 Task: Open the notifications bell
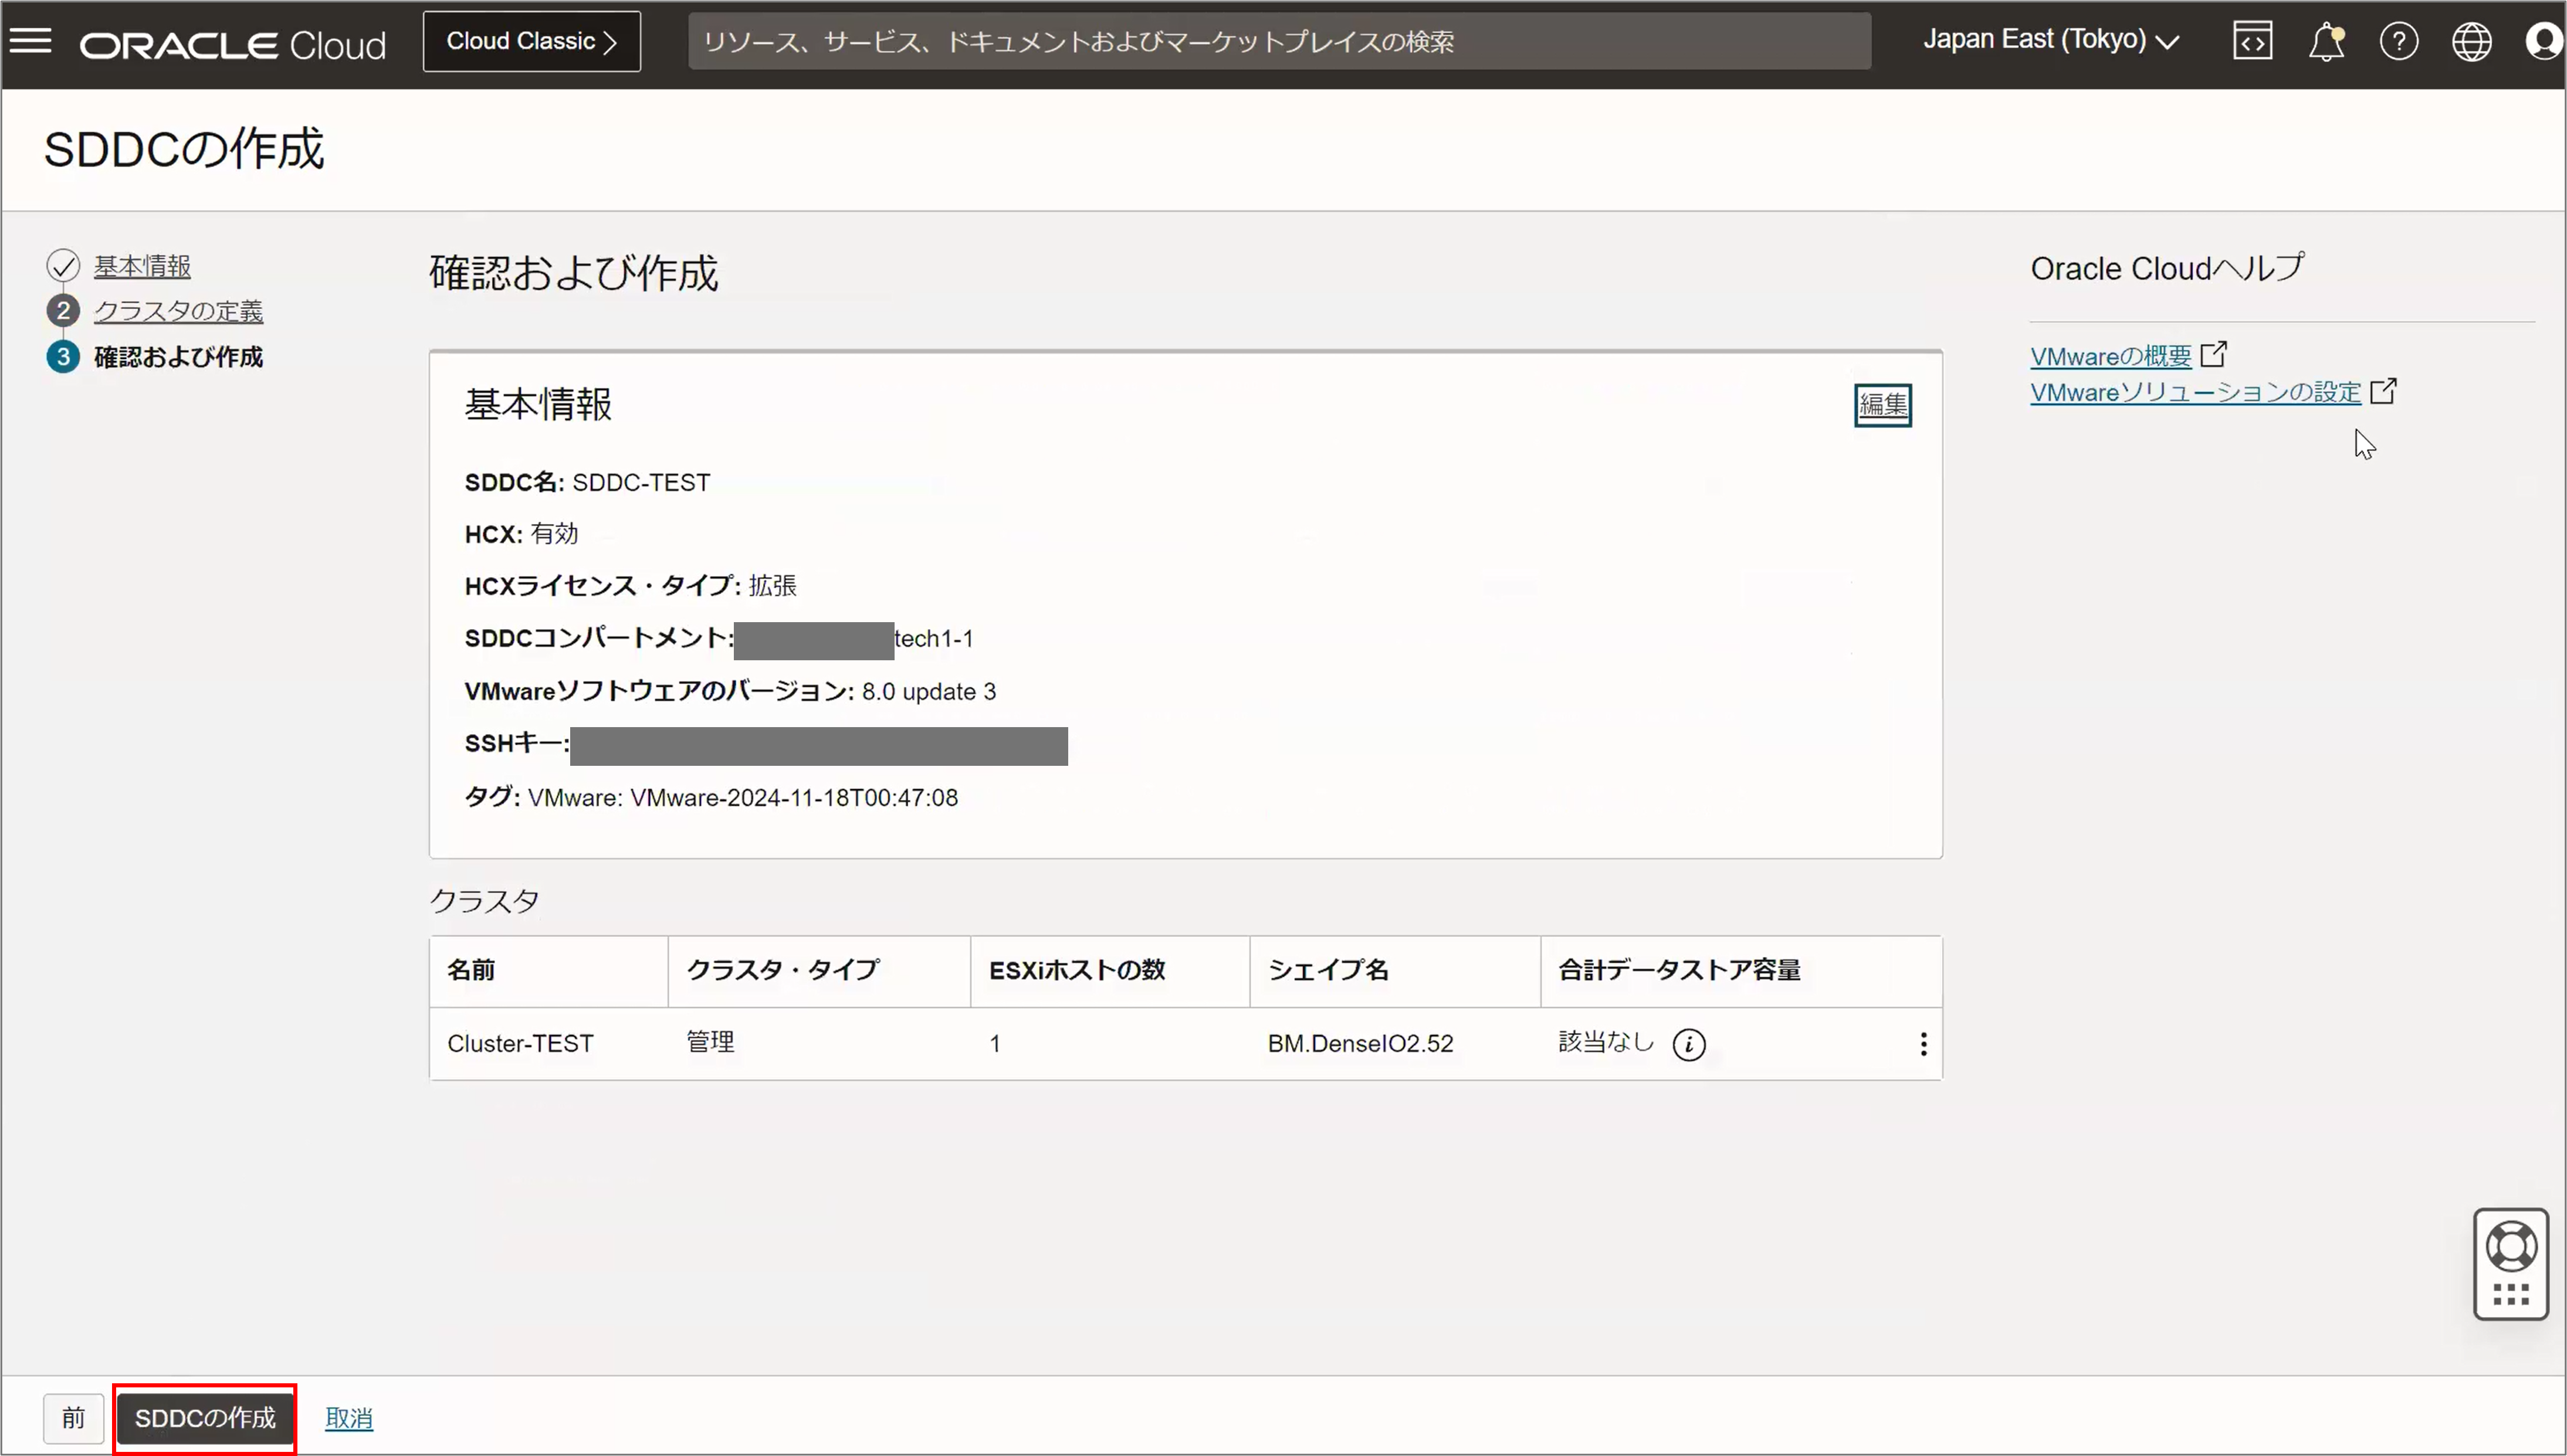tap(2326, 41)
